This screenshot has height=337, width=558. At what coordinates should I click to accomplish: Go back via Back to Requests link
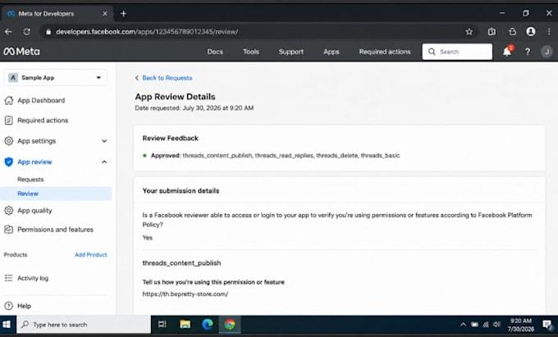167,78
